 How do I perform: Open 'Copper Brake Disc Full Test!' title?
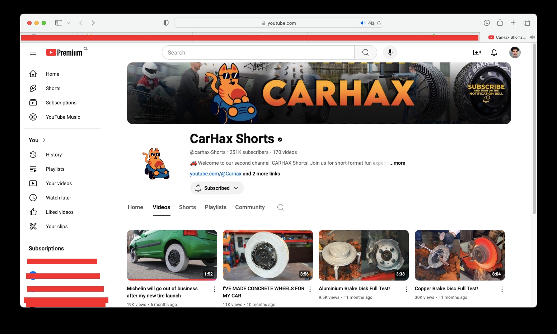coord(446,288)
